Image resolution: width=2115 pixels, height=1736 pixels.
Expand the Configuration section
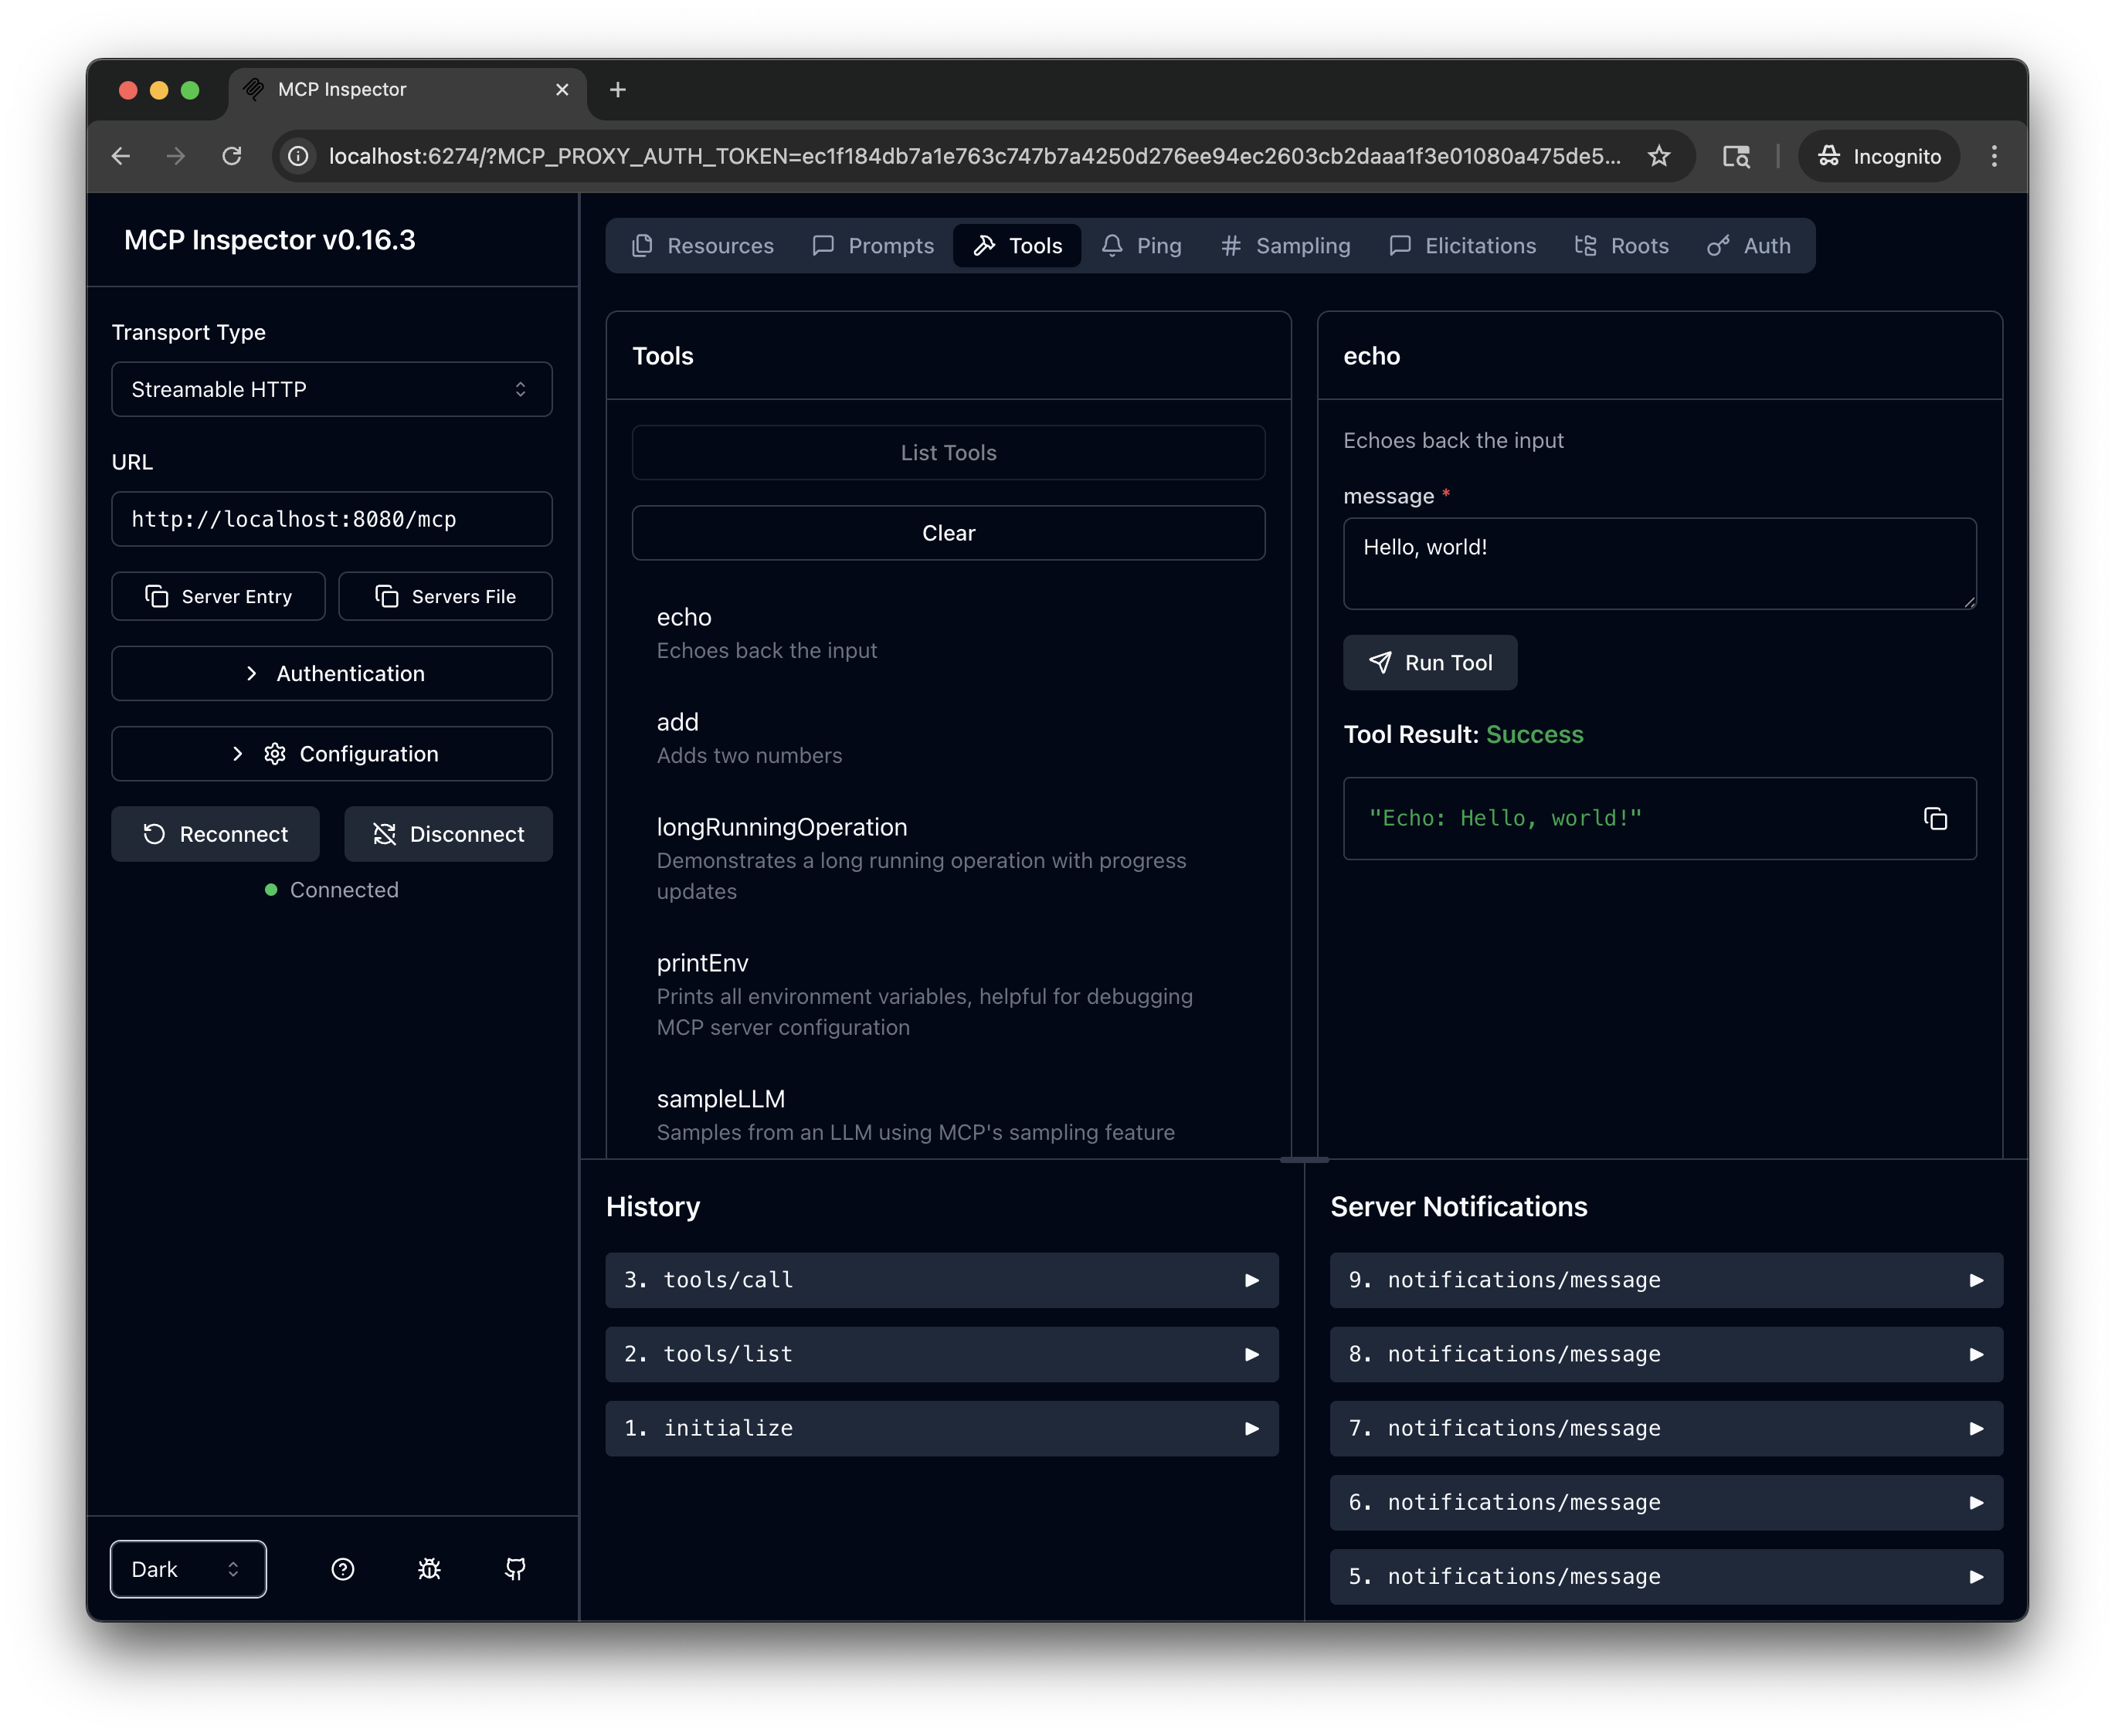[x=332, y=754]
